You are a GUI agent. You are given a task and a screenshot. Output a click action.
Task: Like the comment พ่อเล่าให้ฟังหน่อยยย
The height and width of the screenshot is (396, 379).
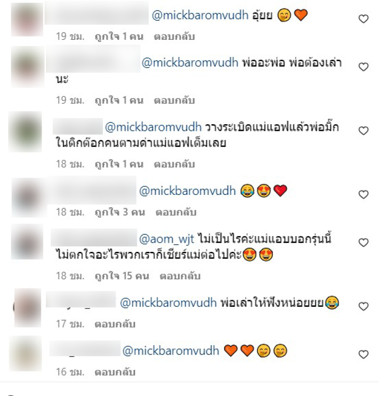[x=363, y=306]
